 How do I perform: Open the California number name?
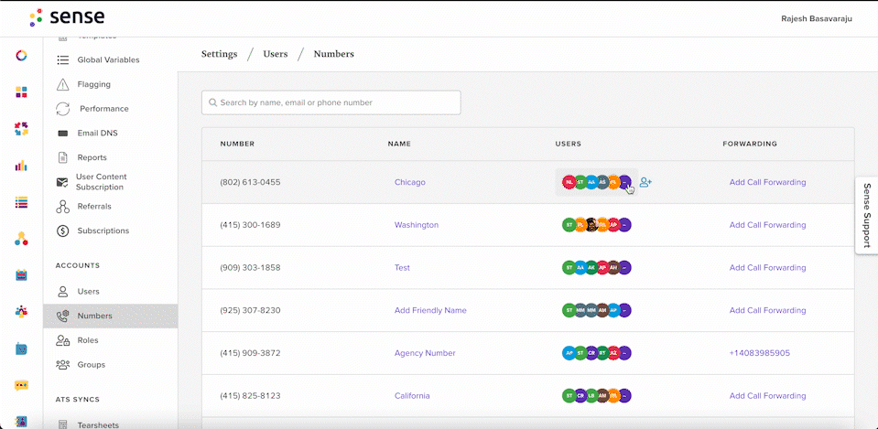tap(412, 396)
